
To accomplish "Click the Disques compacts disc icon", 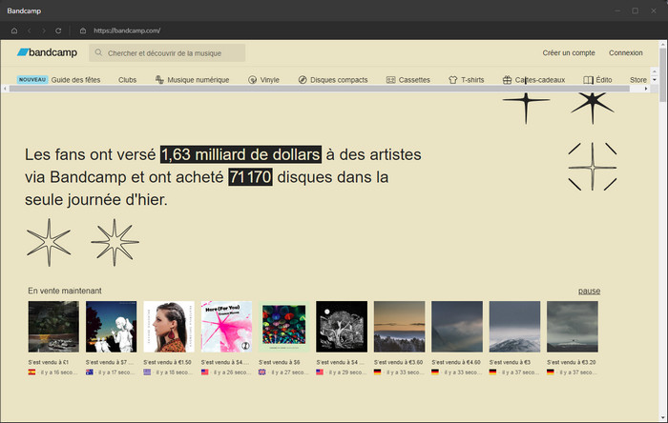I will pyautogui.click(x=303, y=79).
